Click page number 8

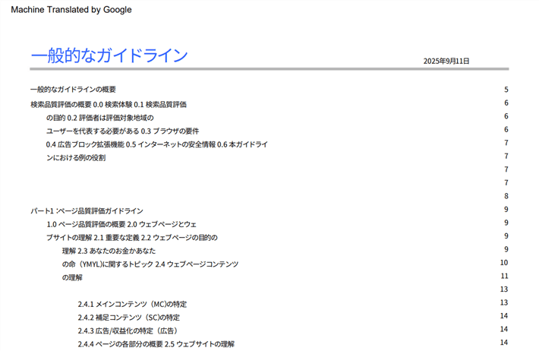click(506, 196)
